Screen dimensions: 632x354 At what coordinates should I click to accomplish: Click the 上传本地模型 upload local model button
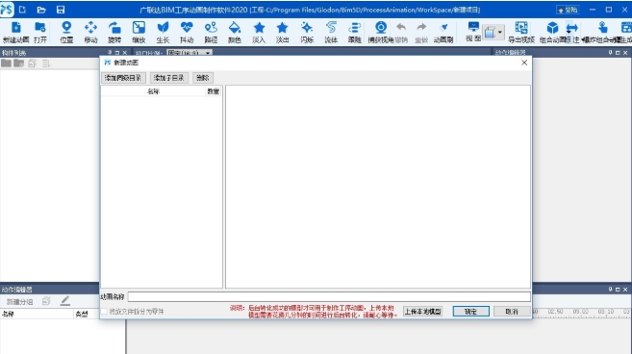pos(423,312)
